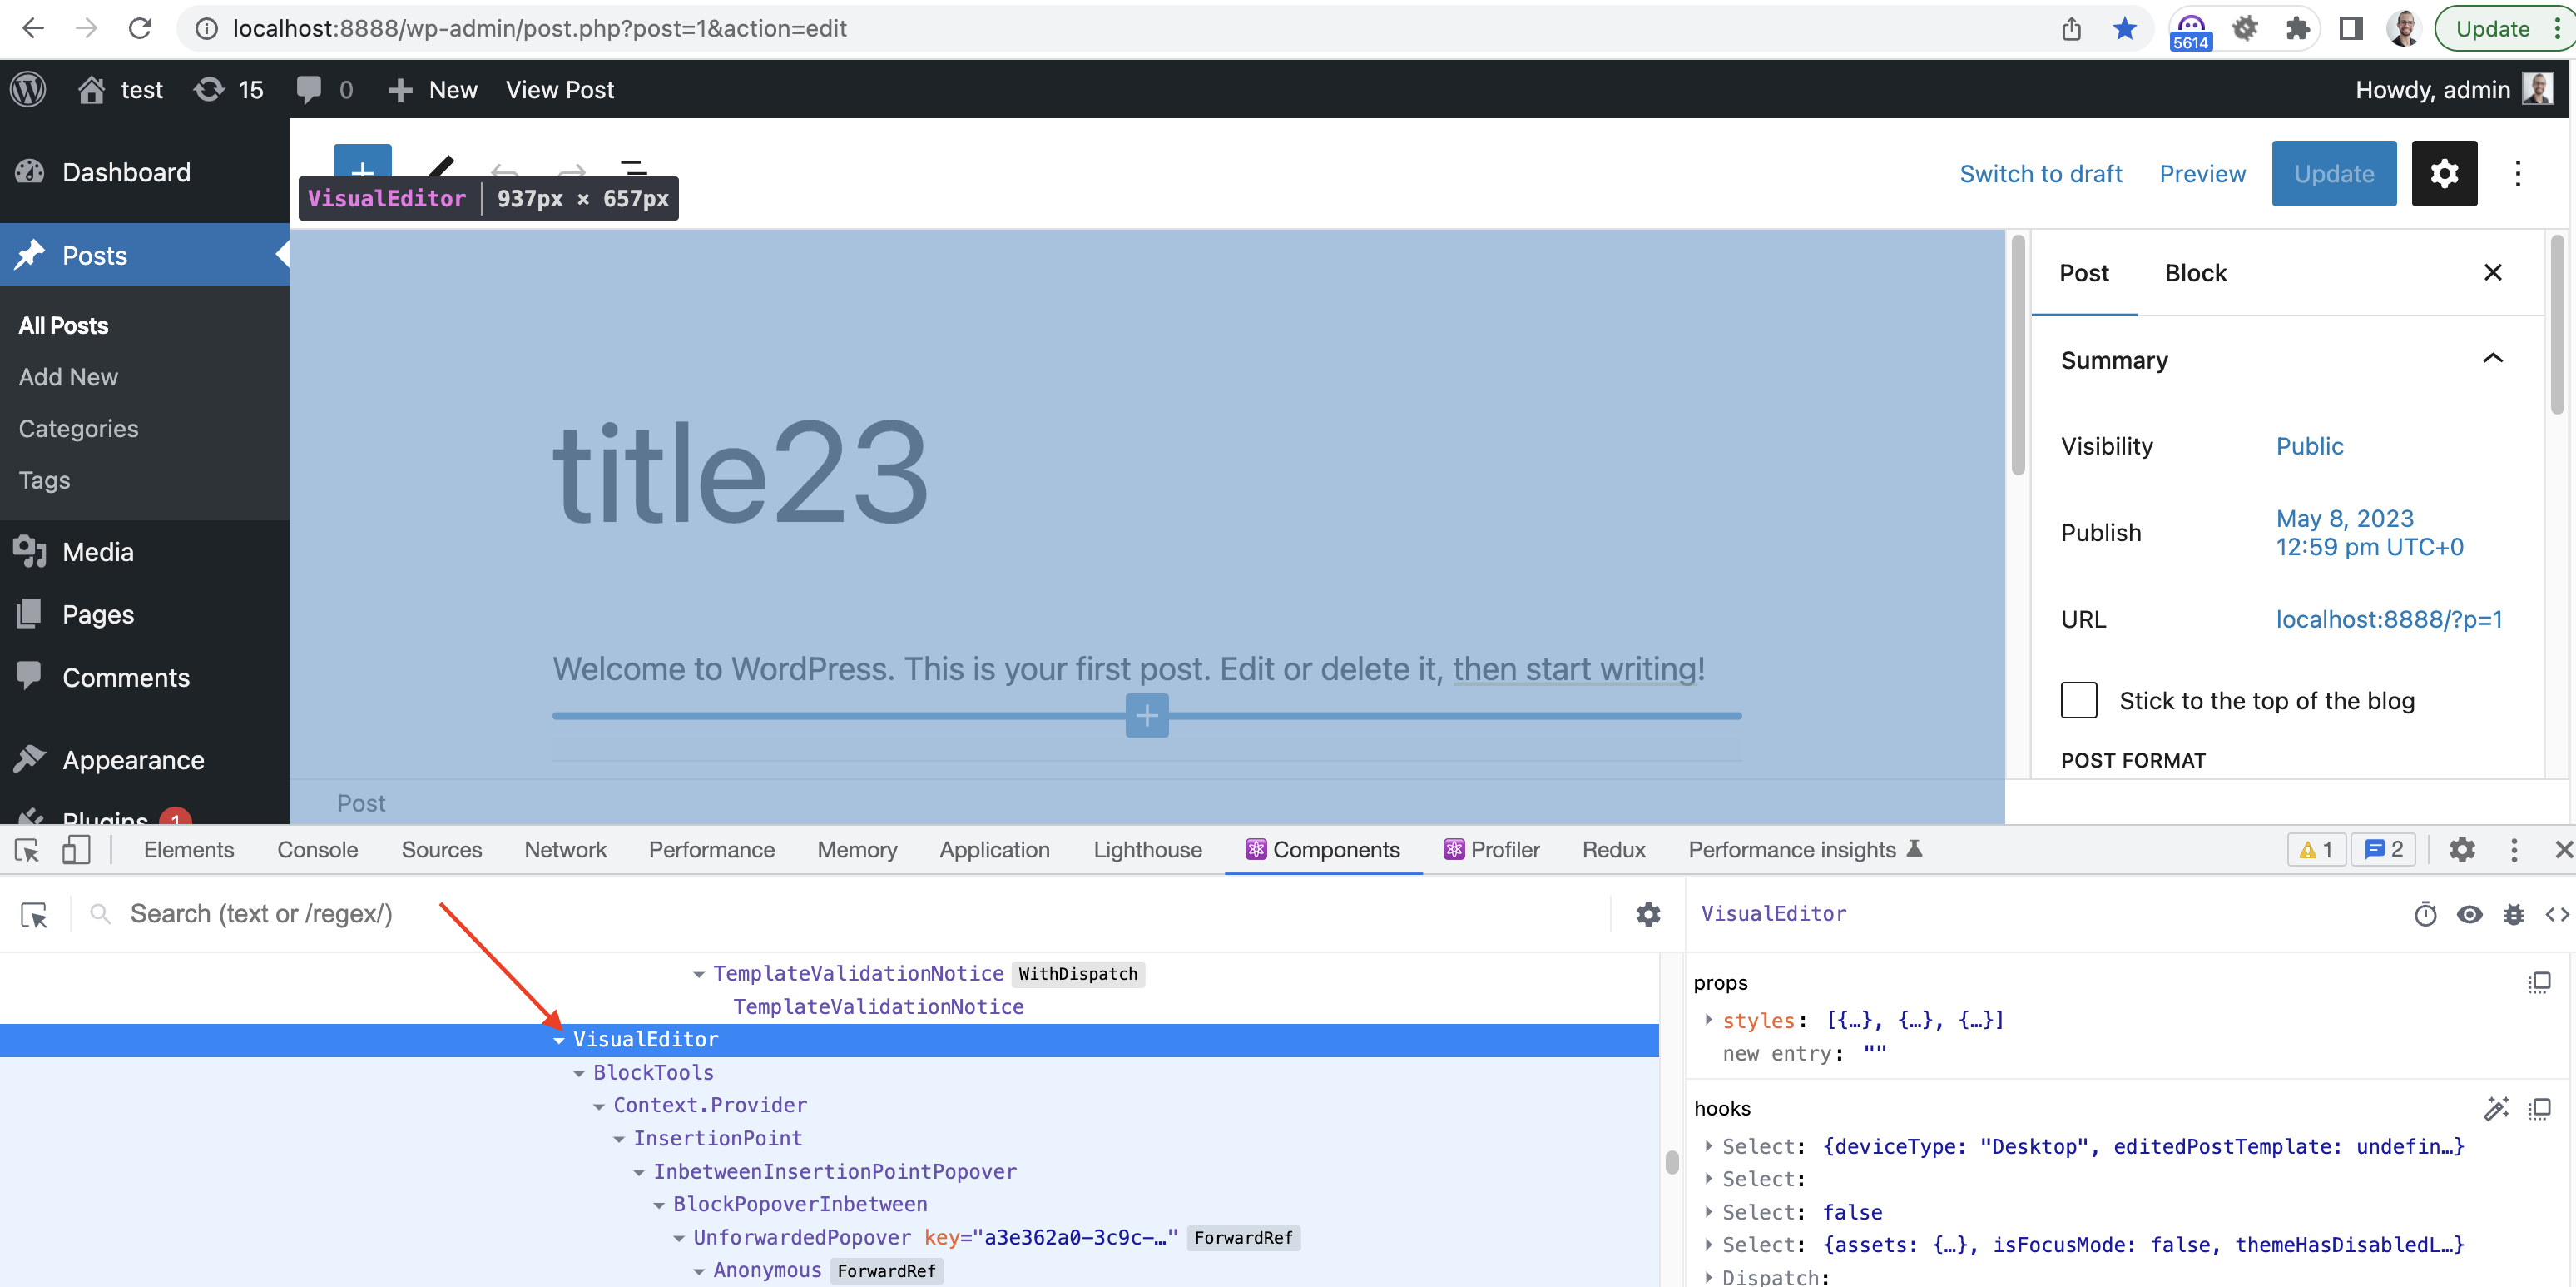Open the Console DevTools tab

[x=317, y=850]
